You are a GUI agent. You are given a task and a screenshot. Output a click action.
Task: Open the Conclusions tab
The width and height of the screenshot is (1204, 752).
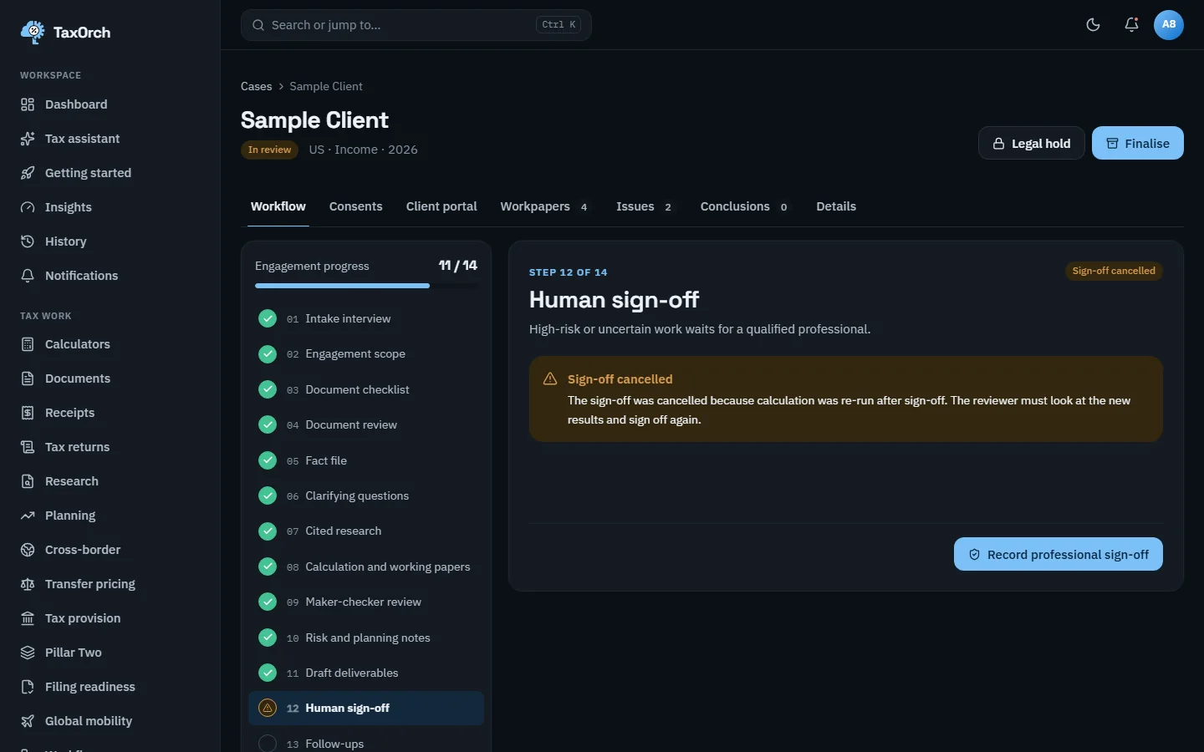pos(745,206)
